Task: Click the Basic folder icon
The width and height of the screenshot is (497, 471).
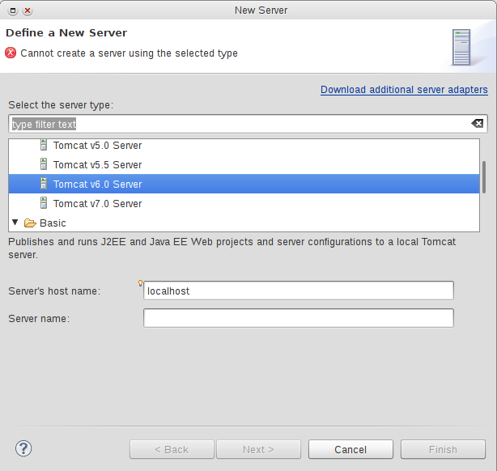Action: (x=30, y=223)
